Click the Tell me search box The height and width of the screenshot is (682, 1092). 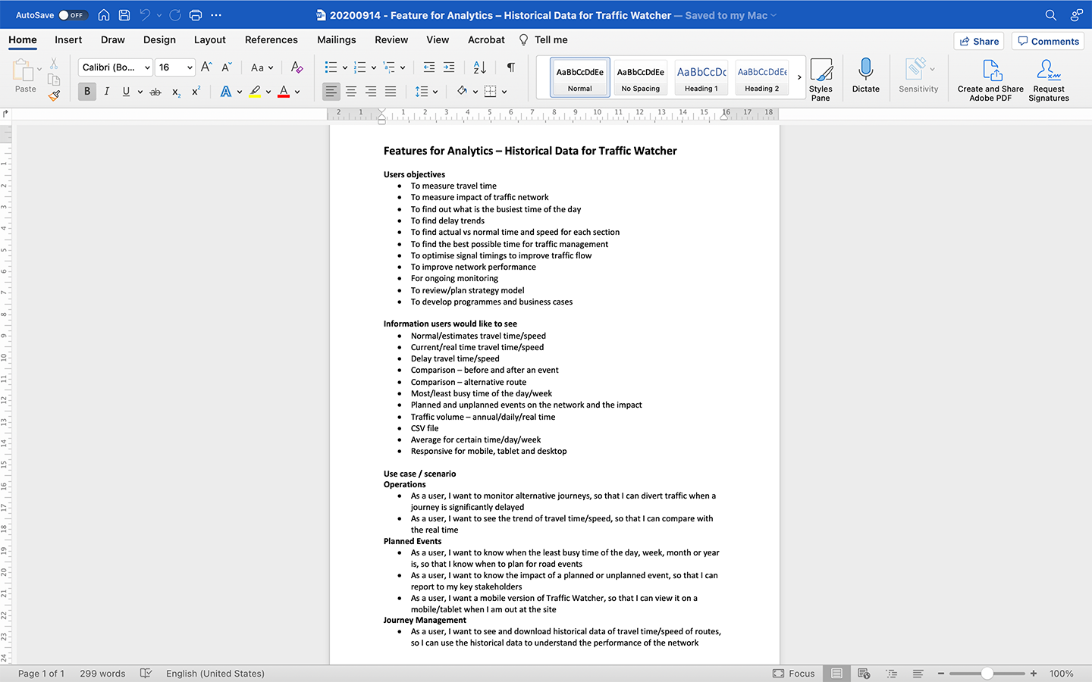point(543,39)
